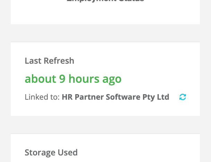Click blank white space in Employment Status card
This screenshot has height=162, width=211.
pos(105,13)
